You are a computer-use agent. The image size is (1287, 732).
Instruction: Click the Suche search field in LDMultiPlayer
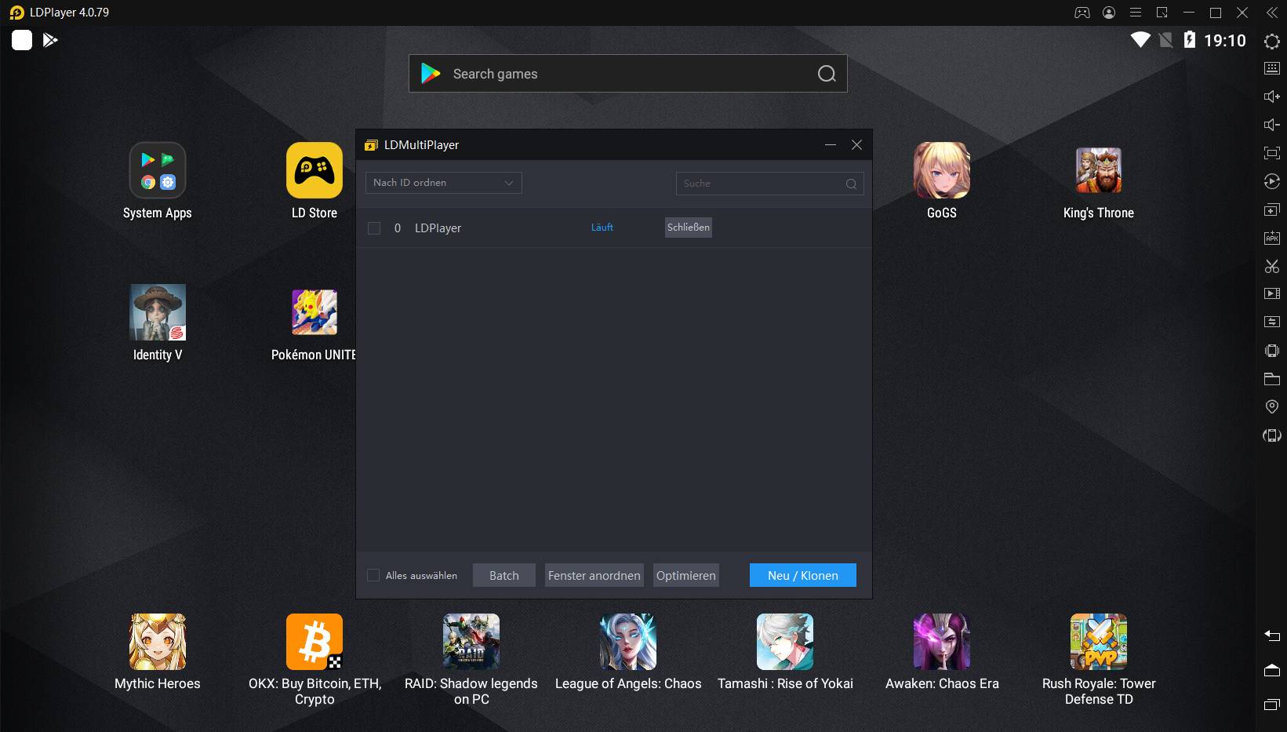[770, 184]
